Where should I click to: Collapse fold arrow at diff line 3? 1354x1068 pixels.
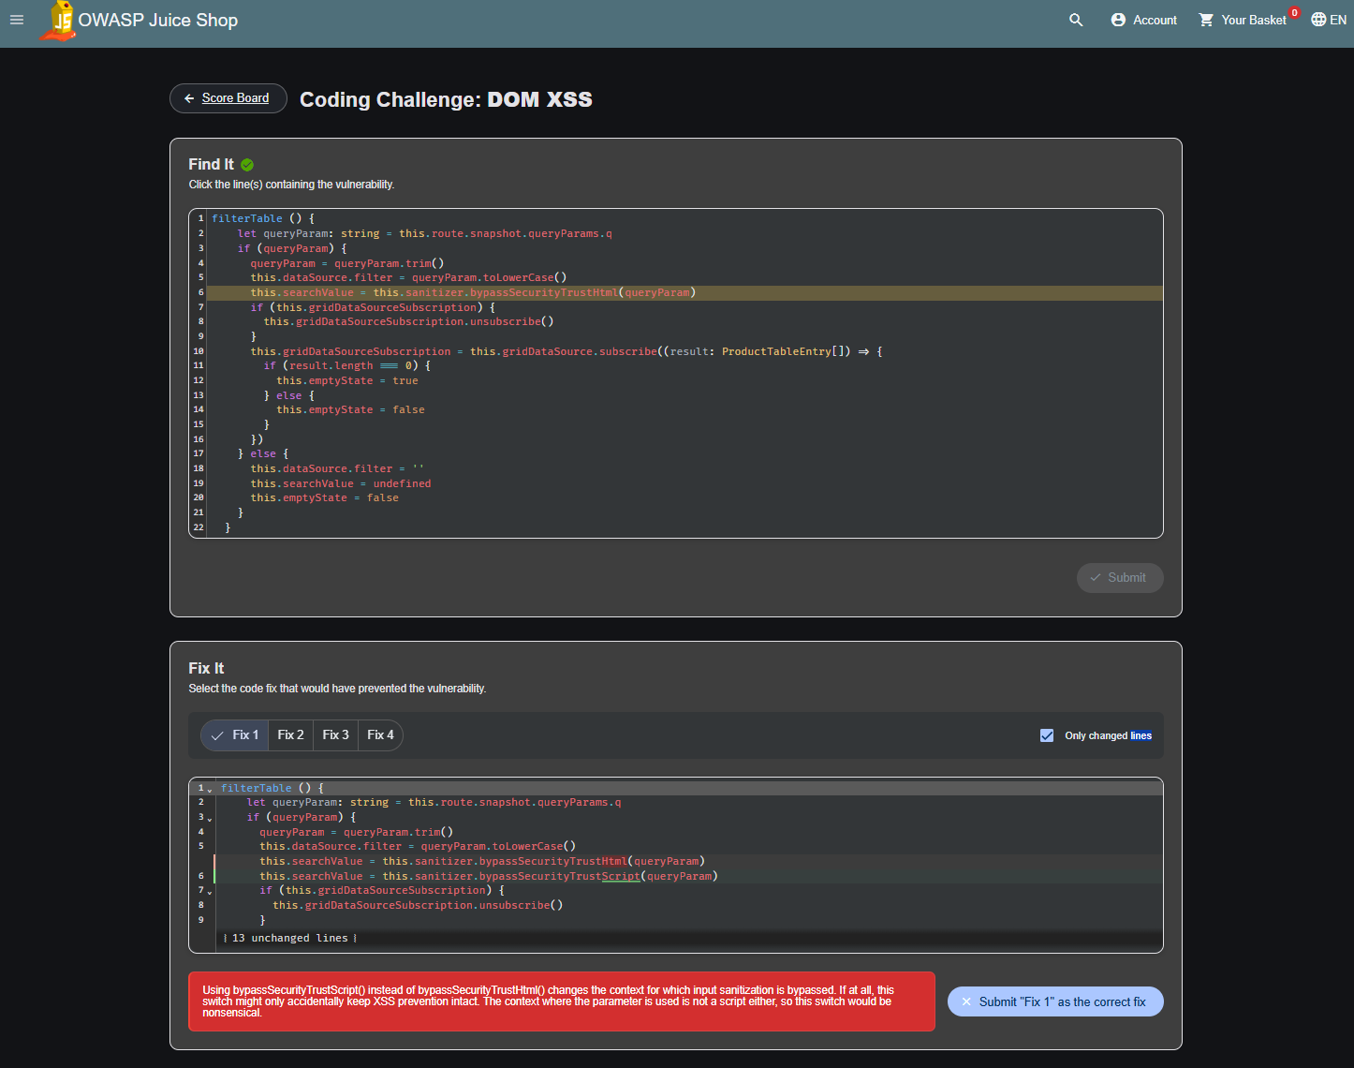[210, 819]
